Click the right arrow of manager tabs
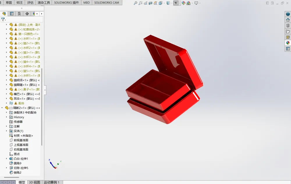 click(x=42, y=14)
